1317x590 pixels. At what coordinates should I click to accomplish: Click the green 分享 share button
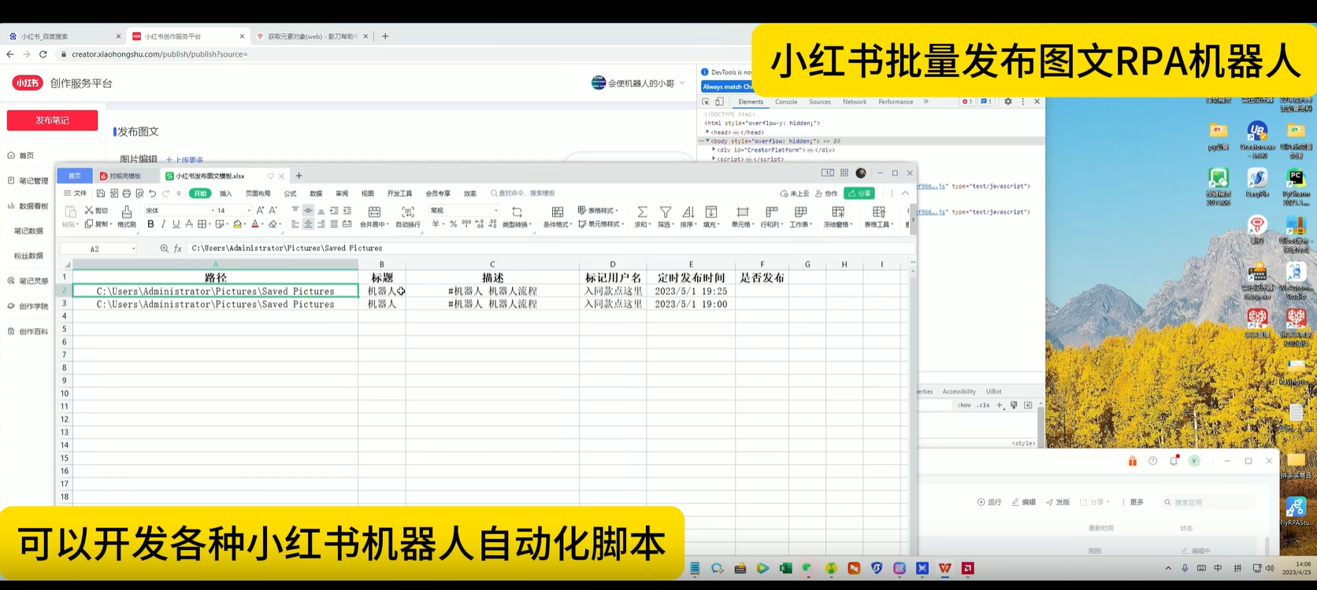[x=859, y=194]
